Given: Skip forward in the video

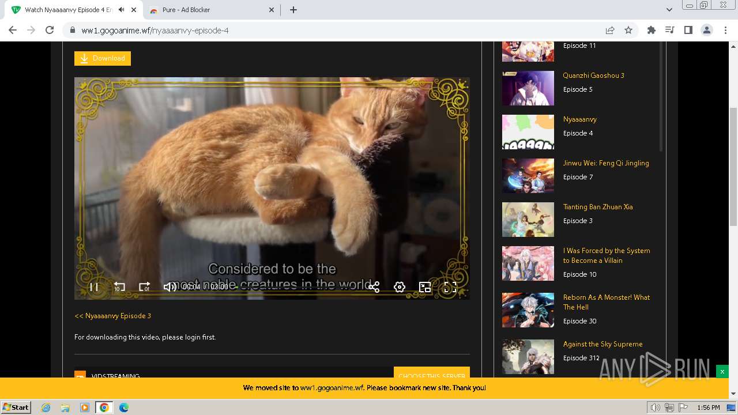Looking at the screenshot, I should coord(144,287).
